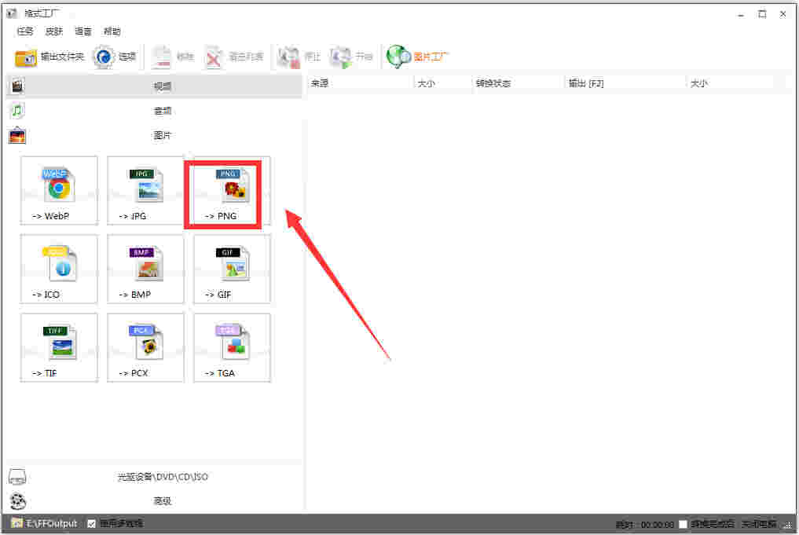Choose the -> JPG conversion tile

click(x=145, y=191)
